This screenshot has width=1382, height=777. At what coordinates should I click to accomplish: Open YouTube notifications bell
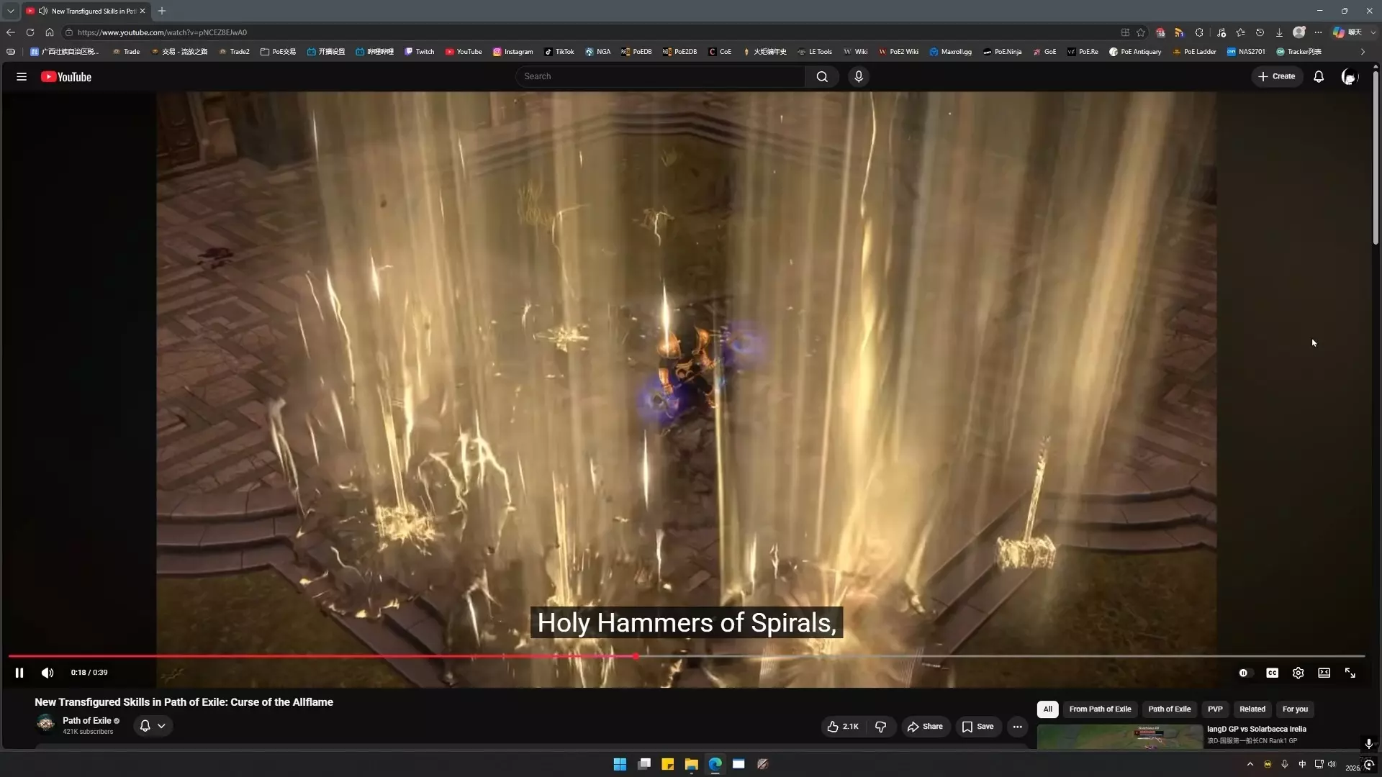click(x=1319, y=77)
